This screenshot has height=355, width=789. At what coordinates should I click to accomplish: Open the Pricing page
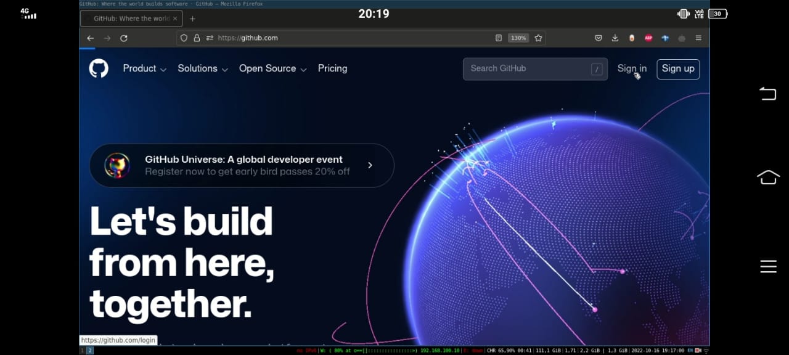(x=332, y=68)
